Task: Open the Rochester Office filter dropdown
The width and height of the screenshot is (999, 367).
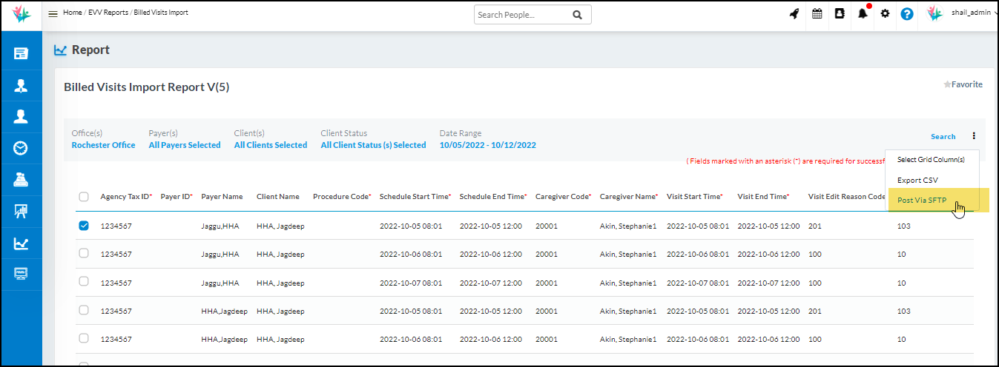Action: tap(103, 146)
